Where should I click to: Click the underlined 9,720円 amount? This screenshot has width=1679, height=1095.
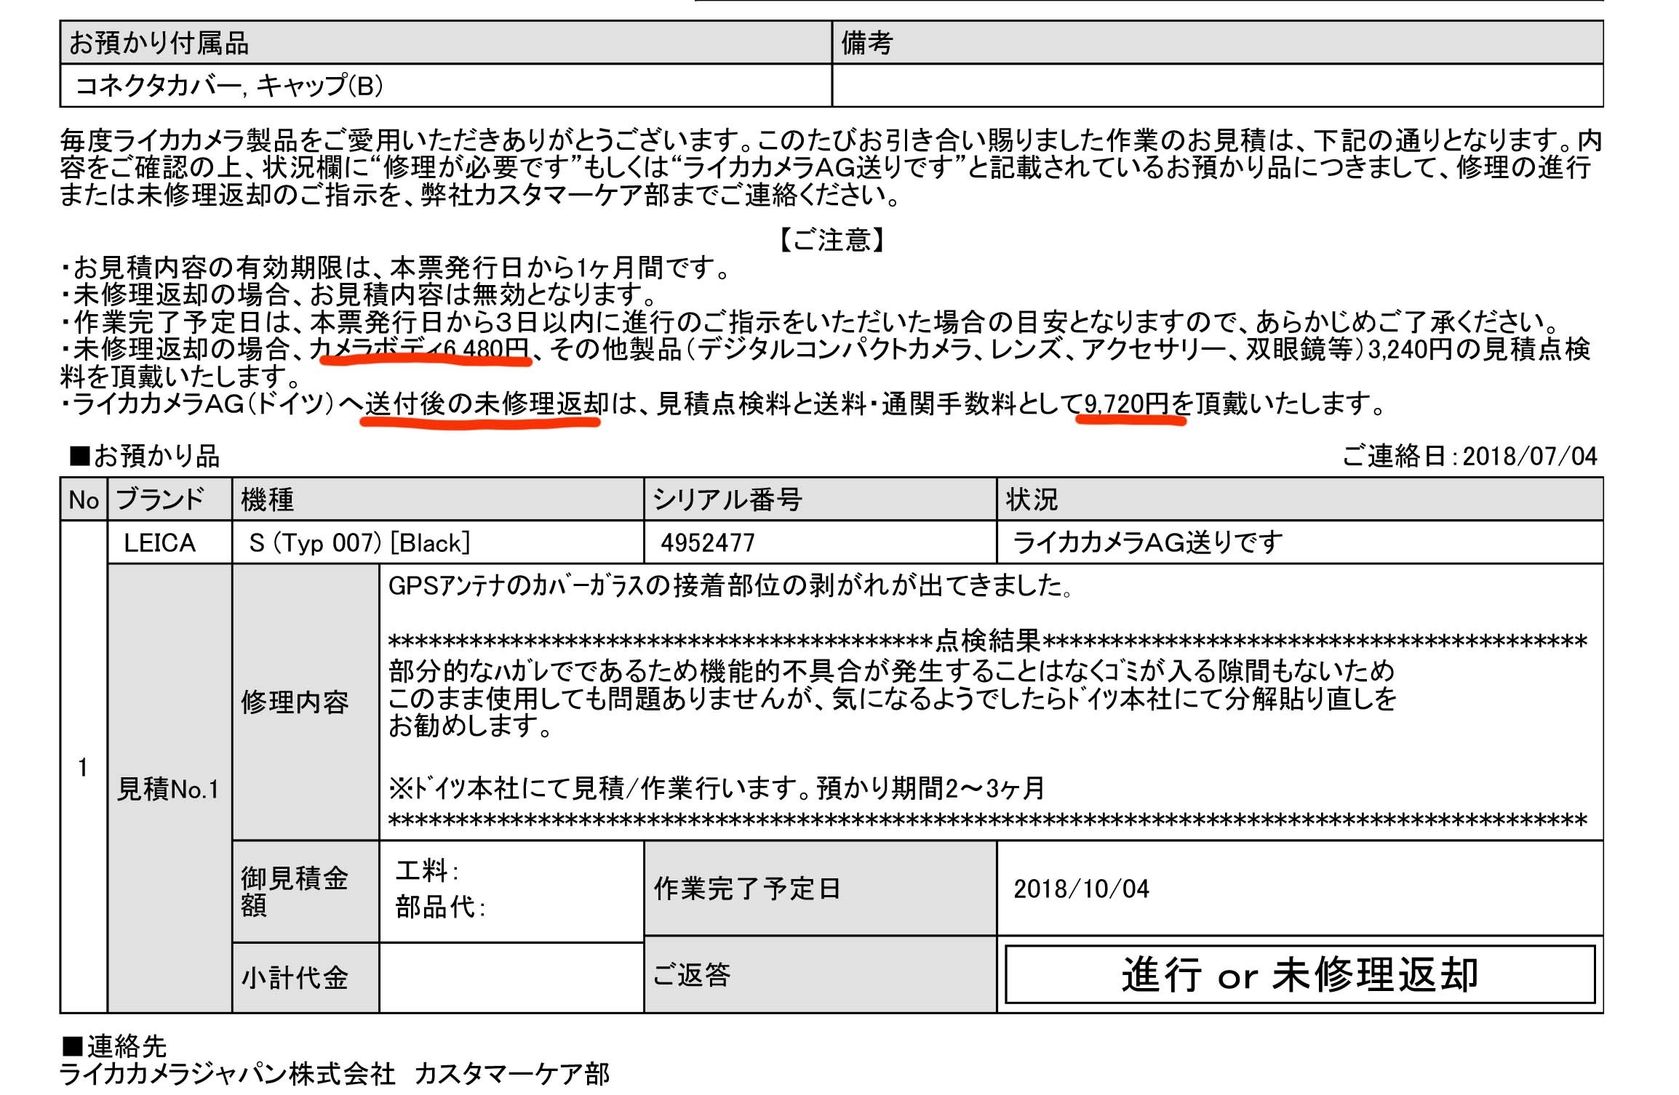(1127, 404)
